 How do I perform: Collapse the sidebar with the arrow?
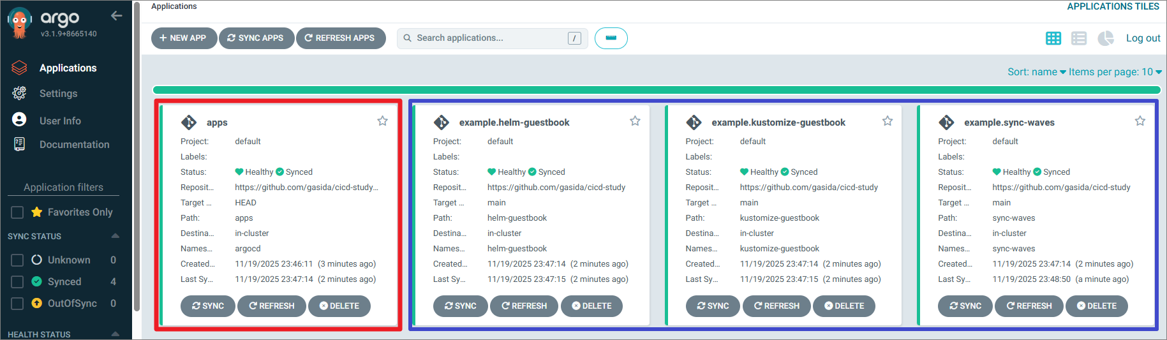pos(116,16)
